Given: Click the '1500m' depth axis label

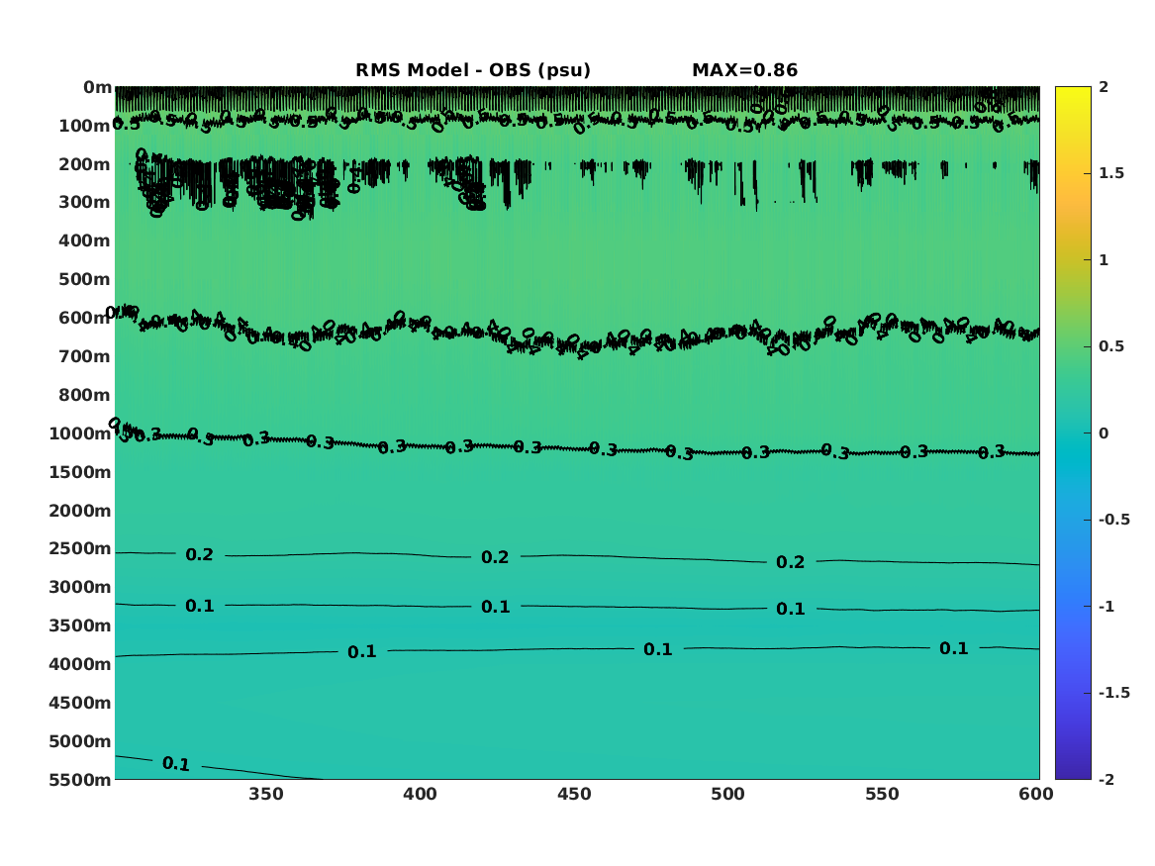Looking at the screenshot, I should click(x=80, y=472).
